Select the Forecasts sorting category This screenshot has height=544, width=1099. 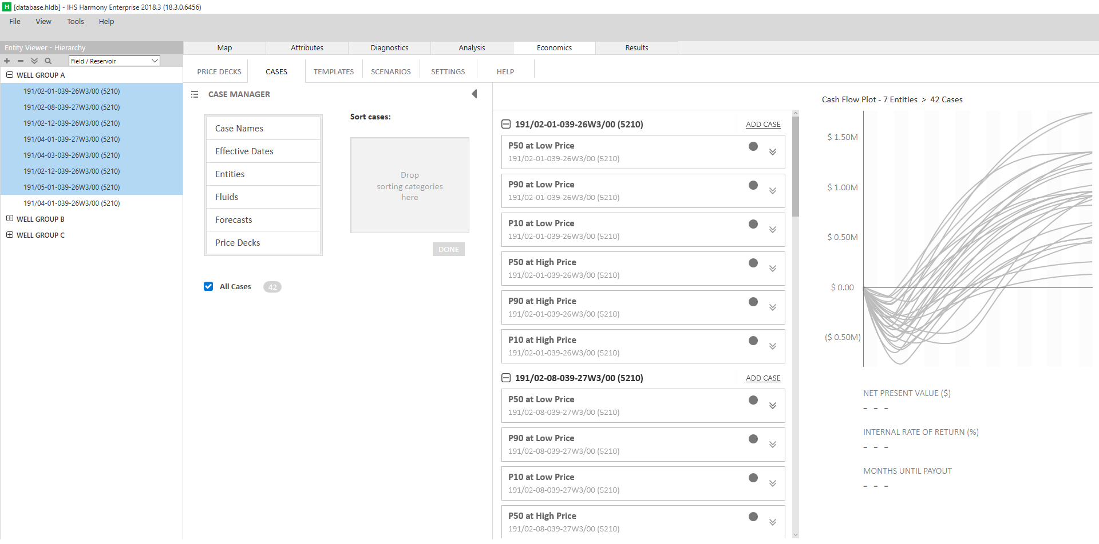click(263, 220)
